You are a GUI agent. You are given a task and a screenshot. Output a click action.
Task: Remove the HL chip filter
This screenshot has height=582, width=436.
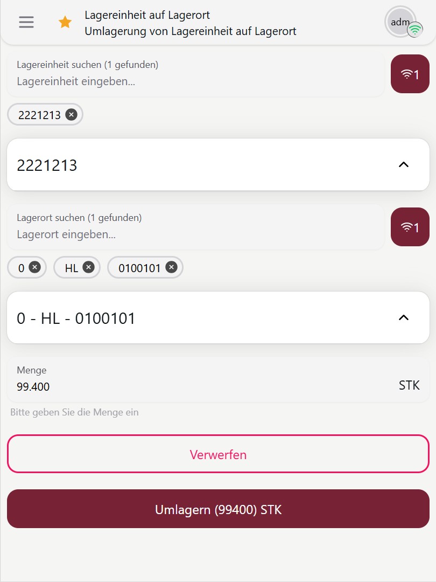tap(88, 267)
